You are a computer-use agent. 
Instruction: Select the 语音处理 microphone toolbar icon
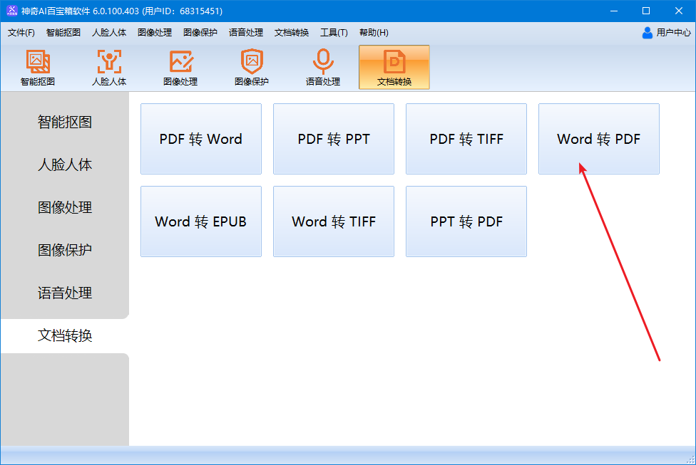323,68
